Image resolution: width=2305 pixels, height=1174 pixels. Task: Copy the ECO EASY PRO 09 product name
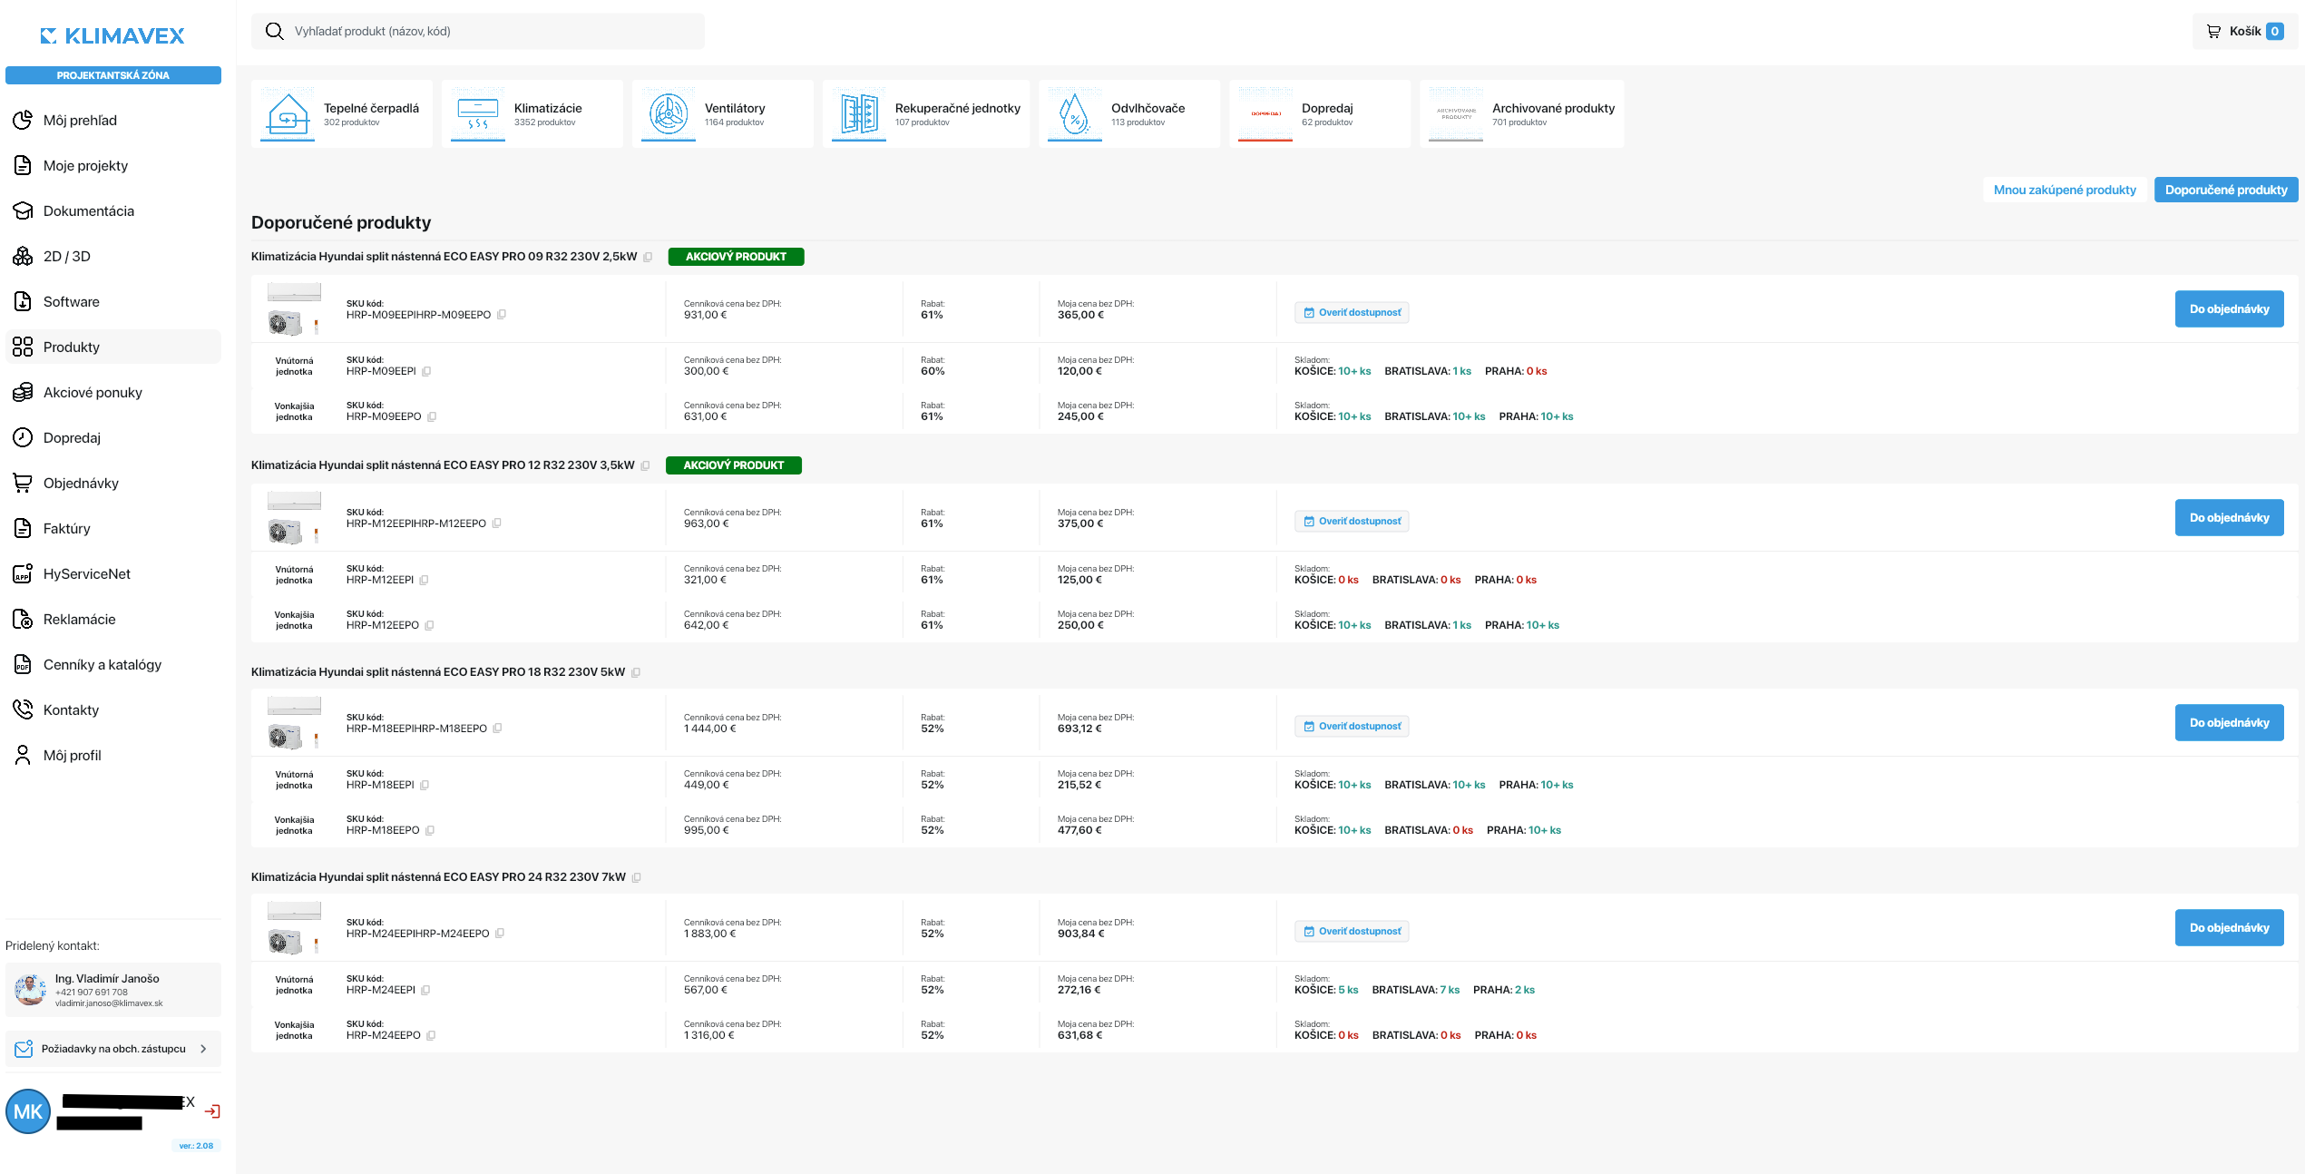coord(648,257)
